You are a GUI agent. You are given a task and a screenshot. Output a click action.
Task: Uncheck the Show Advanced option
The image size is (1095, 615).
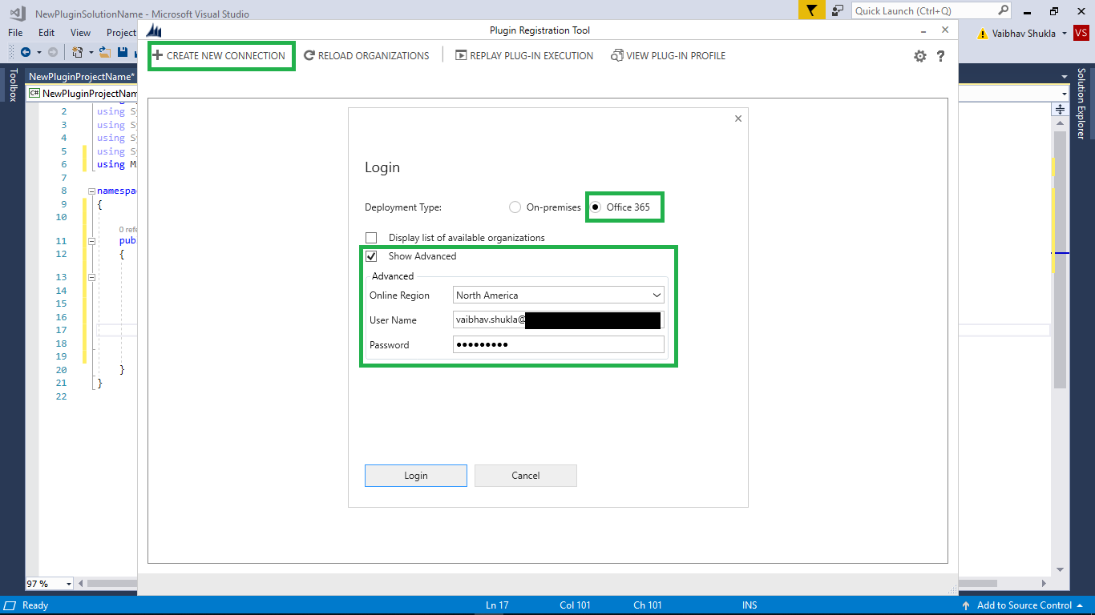(371, 256)
